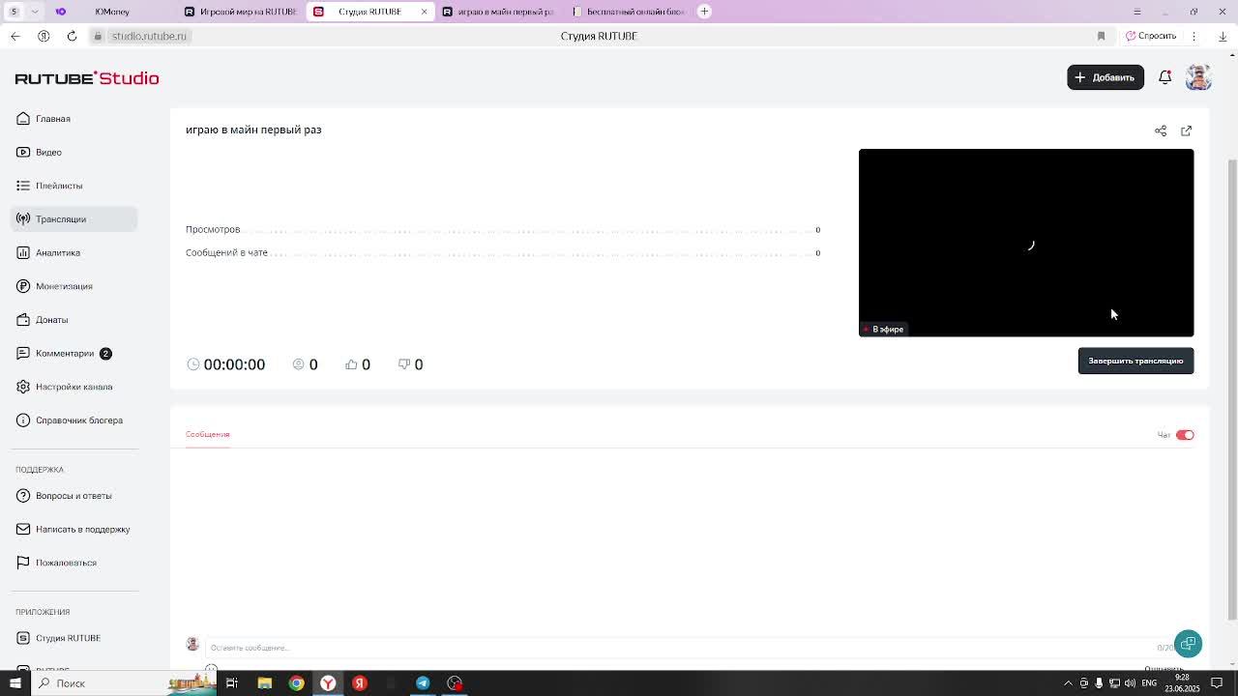Toggle the Чат switch off
The image size is (1238, 696).
[1185, 435]
